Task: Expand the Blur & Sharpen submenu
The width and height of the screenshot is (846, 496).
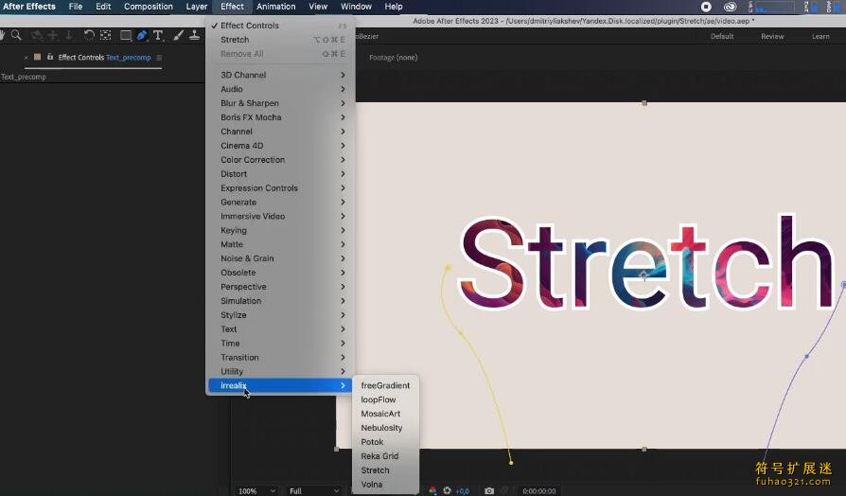Action: pos(280,103)
